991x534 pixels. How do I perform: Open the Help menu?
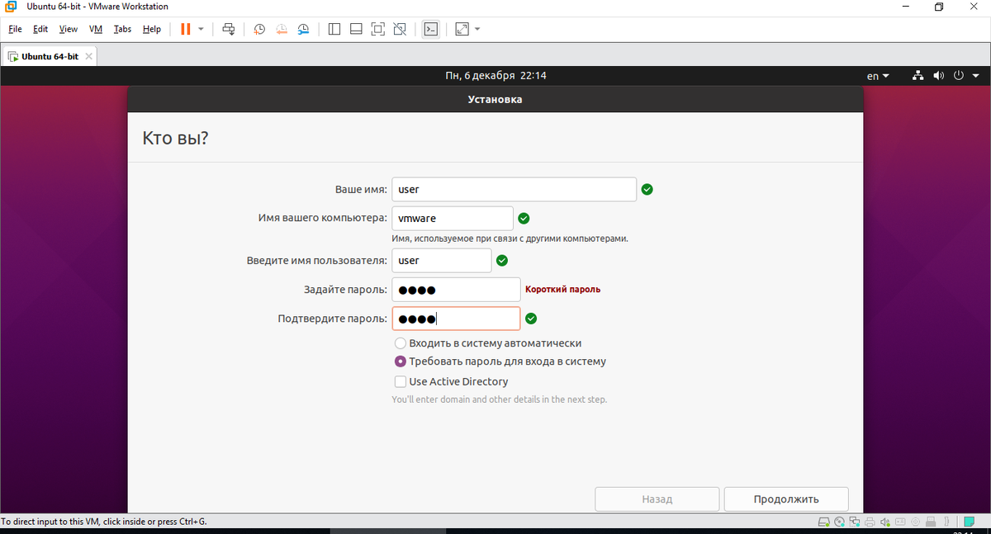(152, 29)
